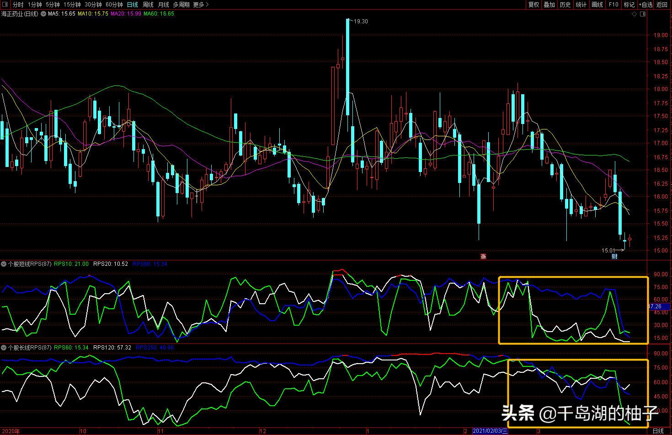Switch to 分时 intraday view
Image resolution: width=672 pixels, height=435 pixels.
tap(18, 5)
